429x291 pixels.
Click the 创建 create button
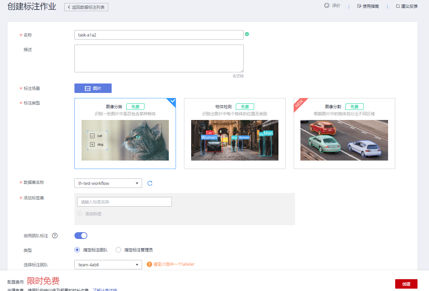click(x=406, y=284)
